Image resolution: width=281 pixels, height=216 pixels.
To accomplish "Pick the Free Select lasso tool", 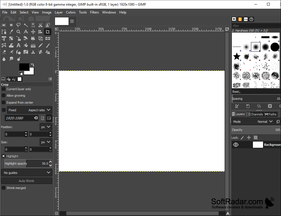I will (x=19, y=25).
